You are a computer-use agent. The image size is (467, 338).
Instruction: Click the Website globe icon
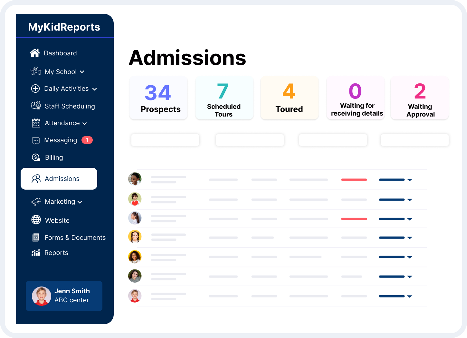coord(36,220)
